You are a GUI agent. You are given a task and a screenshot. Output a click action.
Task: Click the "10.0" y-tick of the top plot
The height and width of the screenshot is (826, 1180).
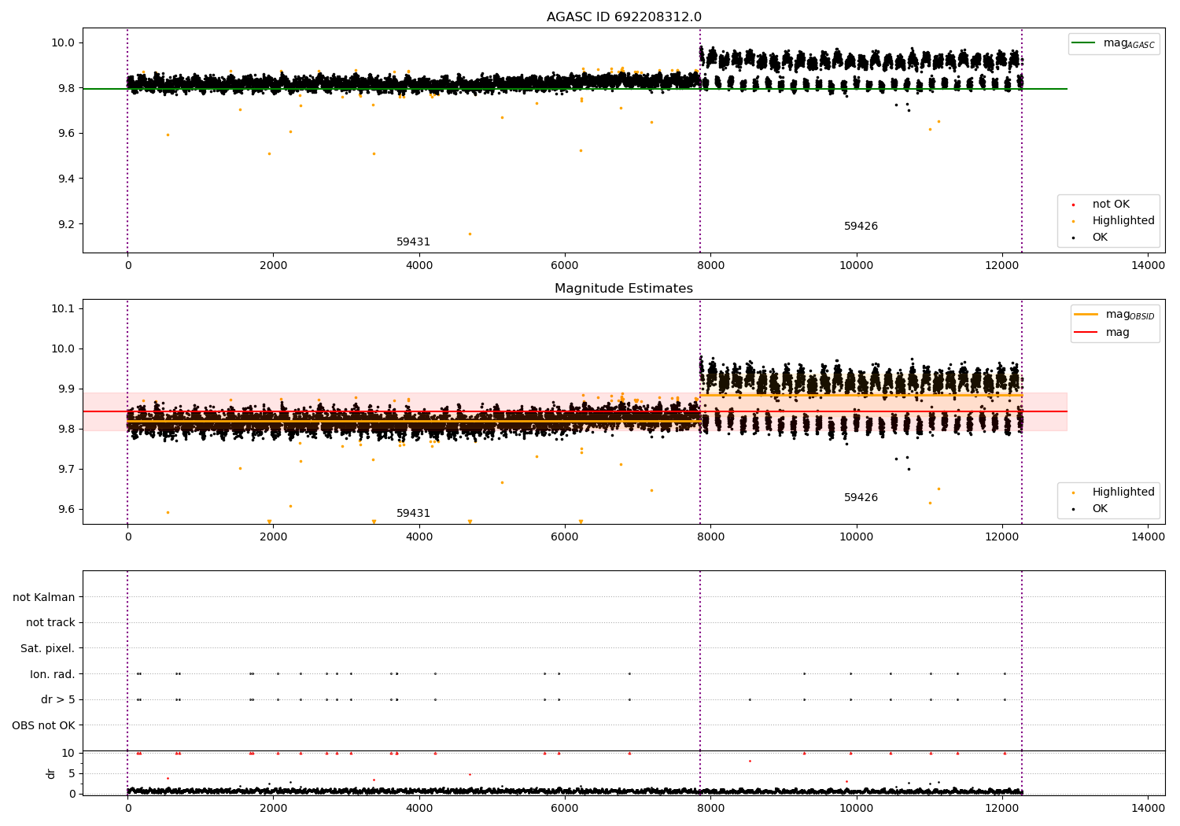pyautogui.click(x=62, y=43)
